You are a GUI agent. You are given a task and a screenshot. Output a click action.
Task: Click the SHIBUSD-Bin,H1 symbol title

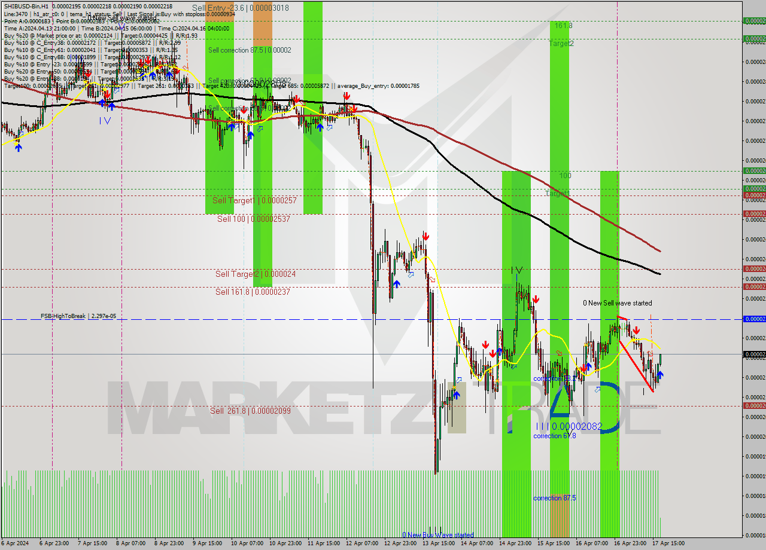pyautogui.click(x=27, y=6)
